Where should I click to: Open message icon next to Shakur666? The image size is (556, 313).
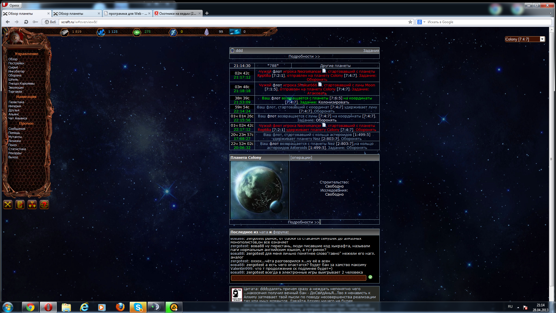320,85
